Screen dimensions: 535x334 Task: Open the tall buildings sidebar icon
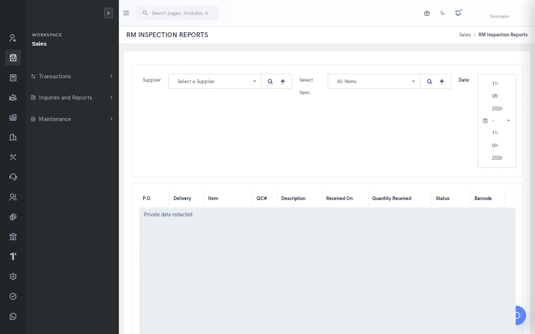[x=13, y=137]
